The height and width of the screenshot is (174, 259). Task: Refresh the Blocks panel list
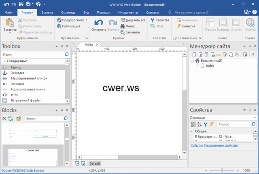11,119
